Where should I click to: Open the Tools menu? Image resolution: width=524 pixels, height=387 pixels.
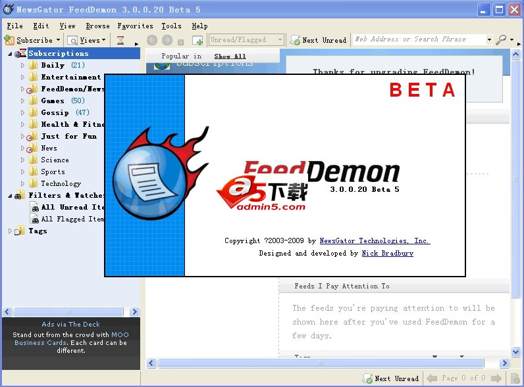pyautogui.click(x=171, y=26)
